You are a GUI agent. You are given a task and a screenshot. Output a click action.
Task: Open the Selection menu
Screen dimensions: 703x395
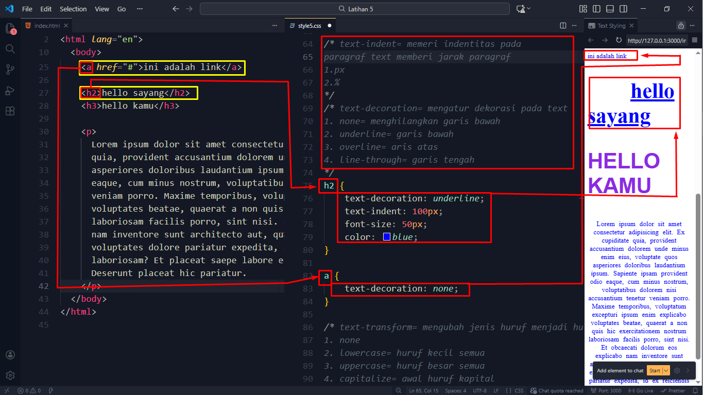73,9
